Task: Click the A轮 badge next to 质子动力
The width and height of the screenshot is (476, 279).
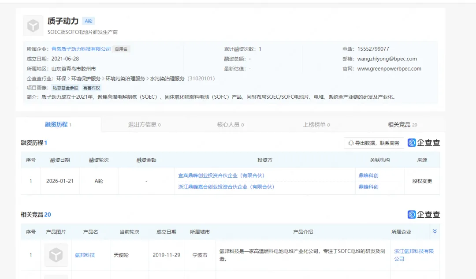Action: pos(88,21)
